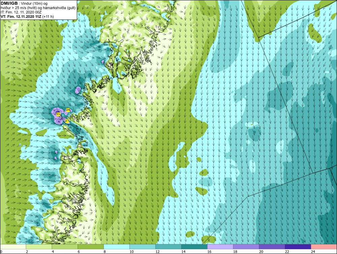Click the 0–2 m/s palest yellow legend swatch
This screenshot has width=337, height=254.
(13, 247)
